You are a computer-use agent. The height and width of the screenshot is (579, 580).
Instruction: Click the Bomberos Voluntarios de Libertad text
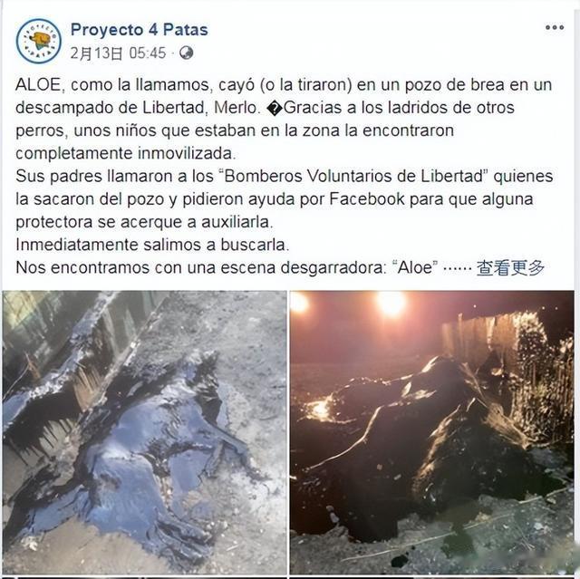point(354,177)
